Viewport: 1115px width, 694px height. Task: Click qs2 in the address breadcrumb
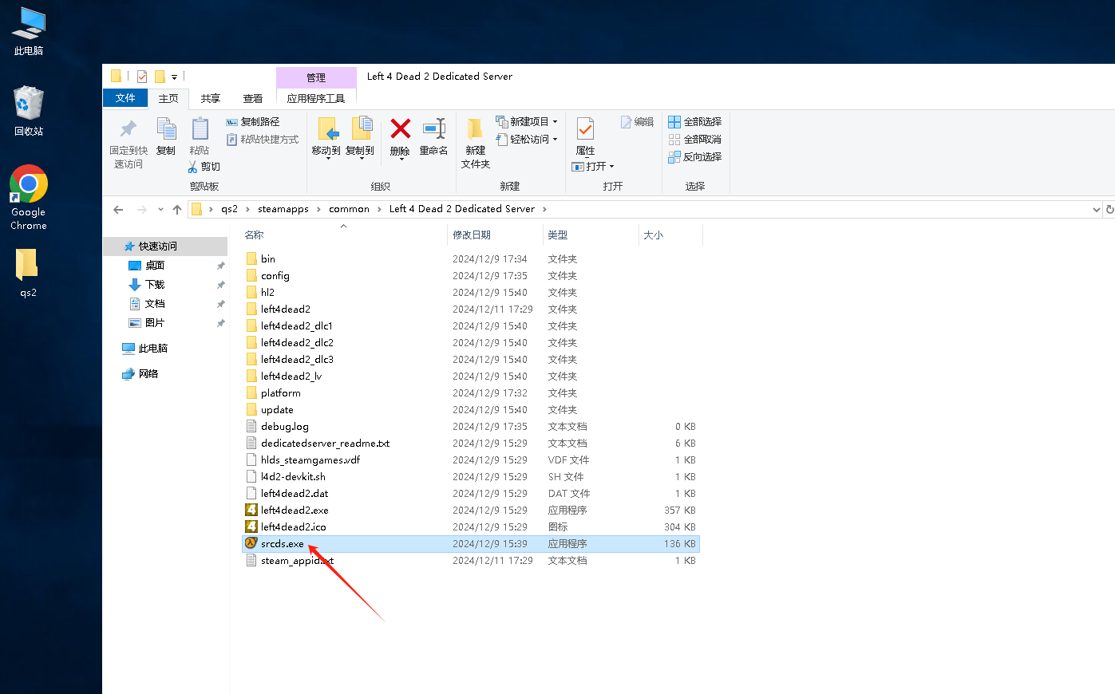[229, 209]
